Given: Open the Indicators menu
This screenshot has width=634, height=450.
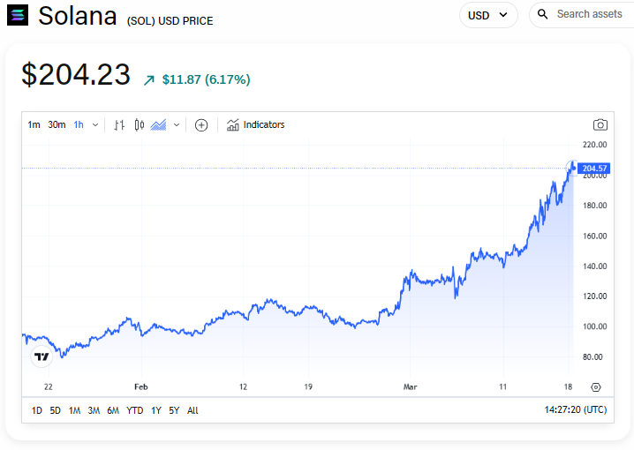Looking at the screenshot, I should click(255, 125).
